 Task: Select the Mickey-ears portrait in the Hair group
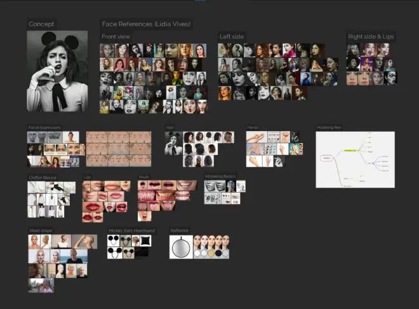point(173,143)
